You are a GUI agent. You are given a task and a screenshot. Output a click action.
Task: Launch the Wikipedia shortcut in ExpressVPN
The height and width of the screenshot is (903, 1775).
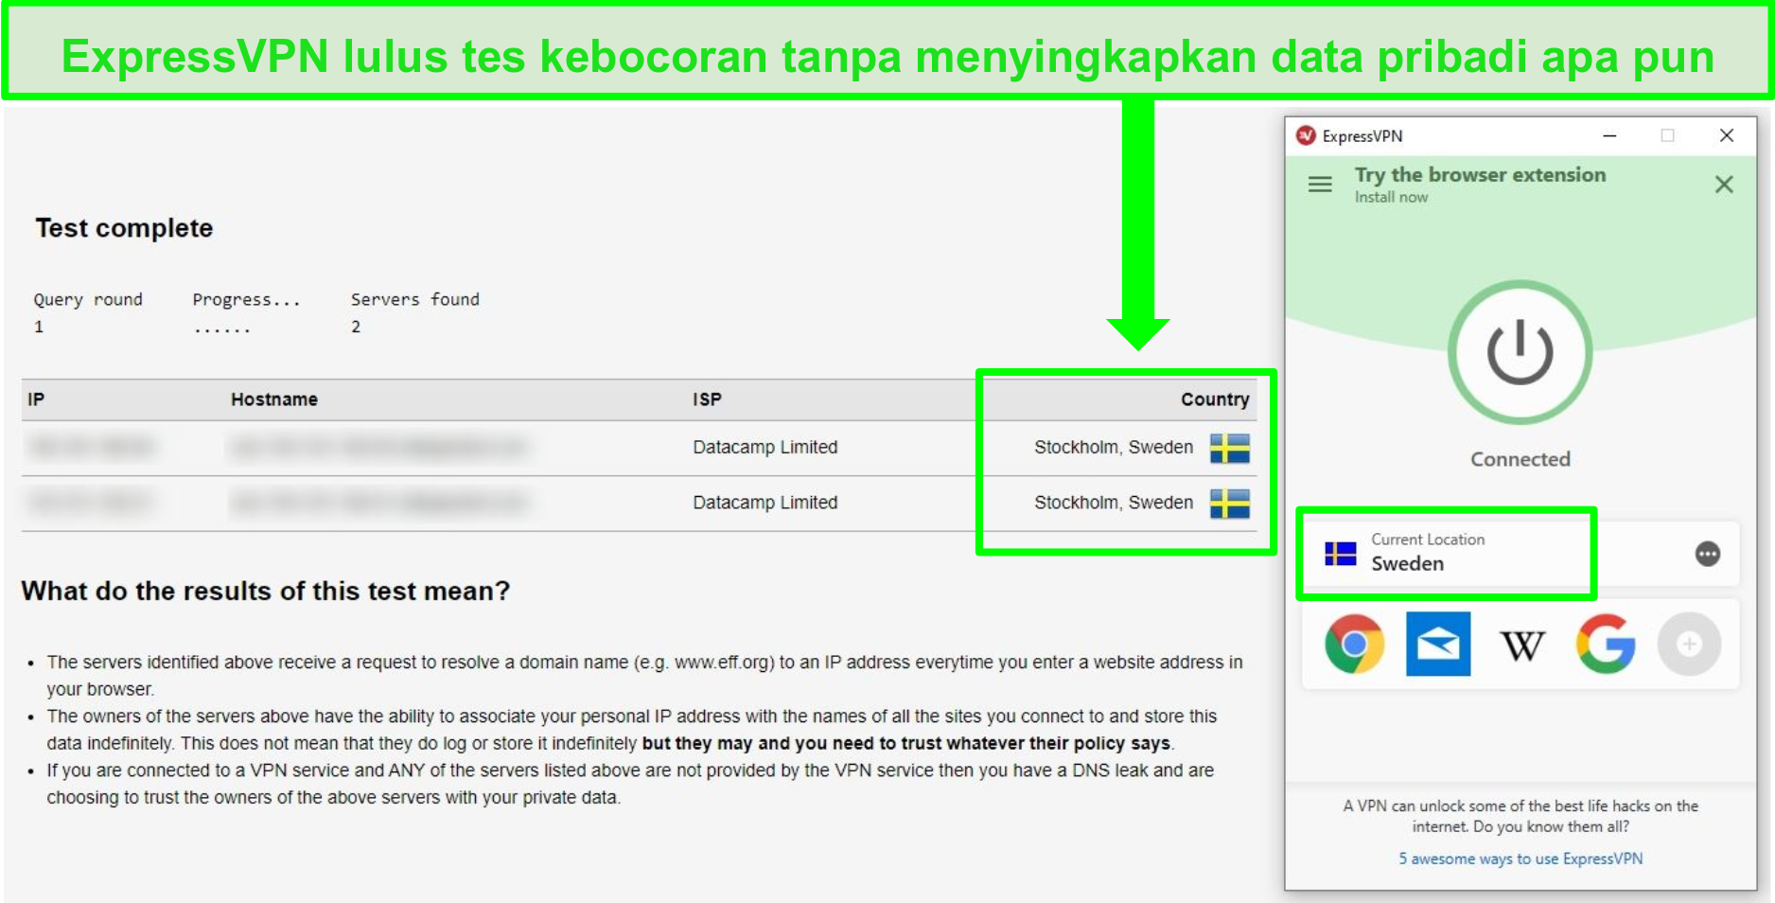[1521, 646]
